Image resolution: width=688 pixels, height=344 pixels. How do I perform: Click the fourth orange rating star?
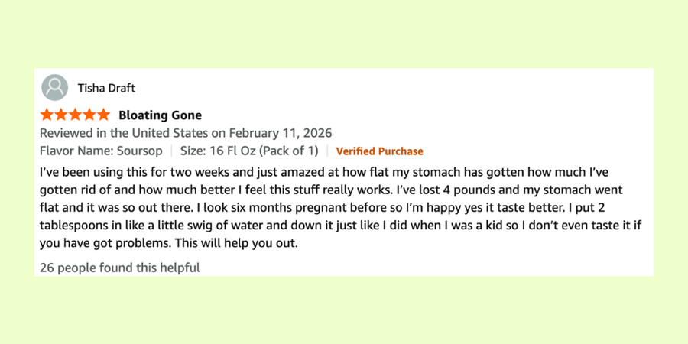89,115
